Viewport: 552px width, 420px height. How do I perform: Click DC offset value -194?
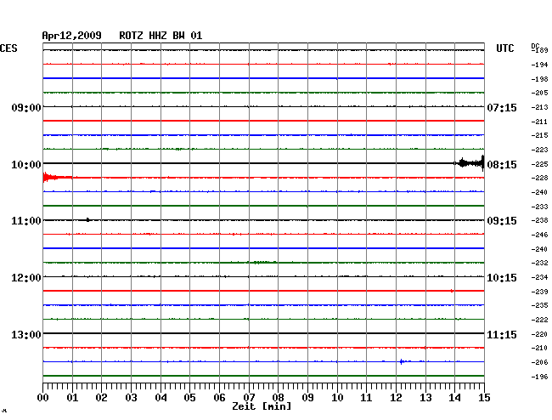pos(539,65)
